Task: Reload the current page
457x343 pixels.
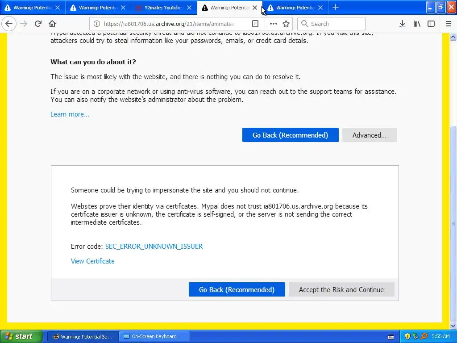Action: 38,24
